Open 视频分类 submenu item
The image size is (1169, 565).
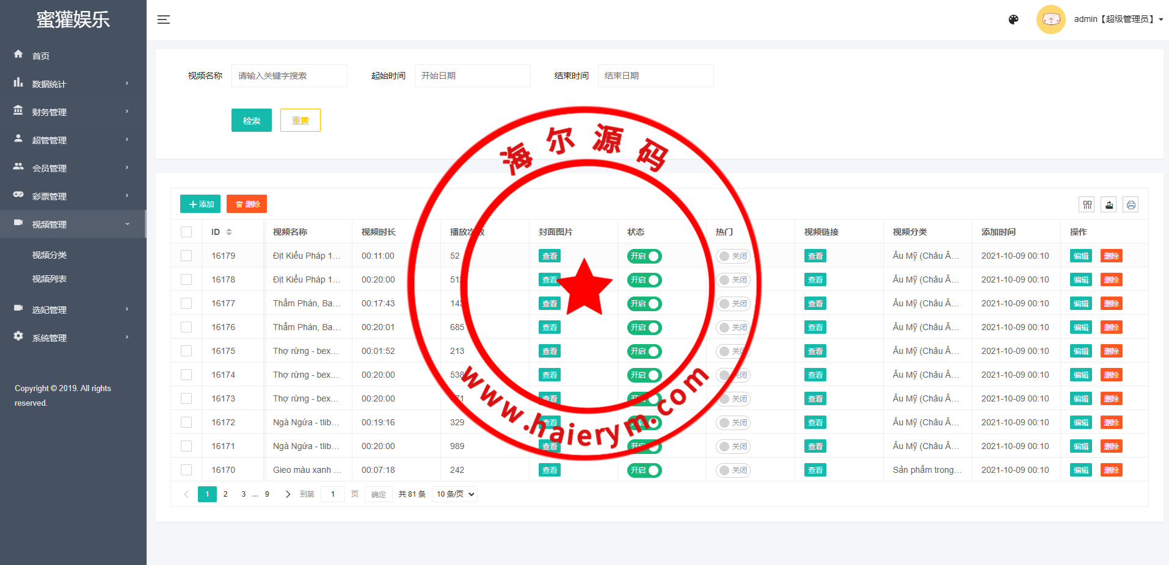(x=49, y=255)
